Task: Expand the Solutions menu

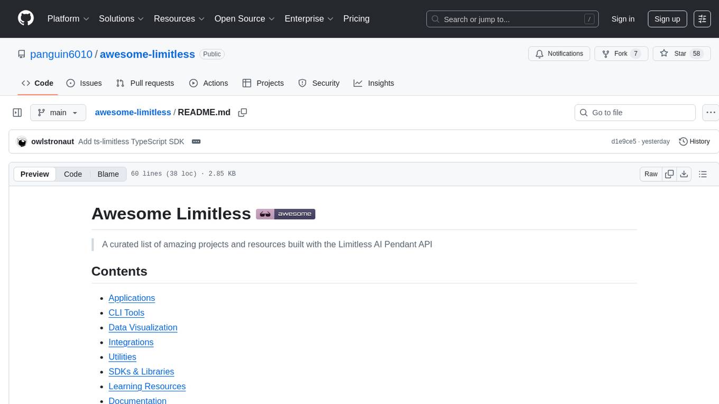Action: coord(122,19)
